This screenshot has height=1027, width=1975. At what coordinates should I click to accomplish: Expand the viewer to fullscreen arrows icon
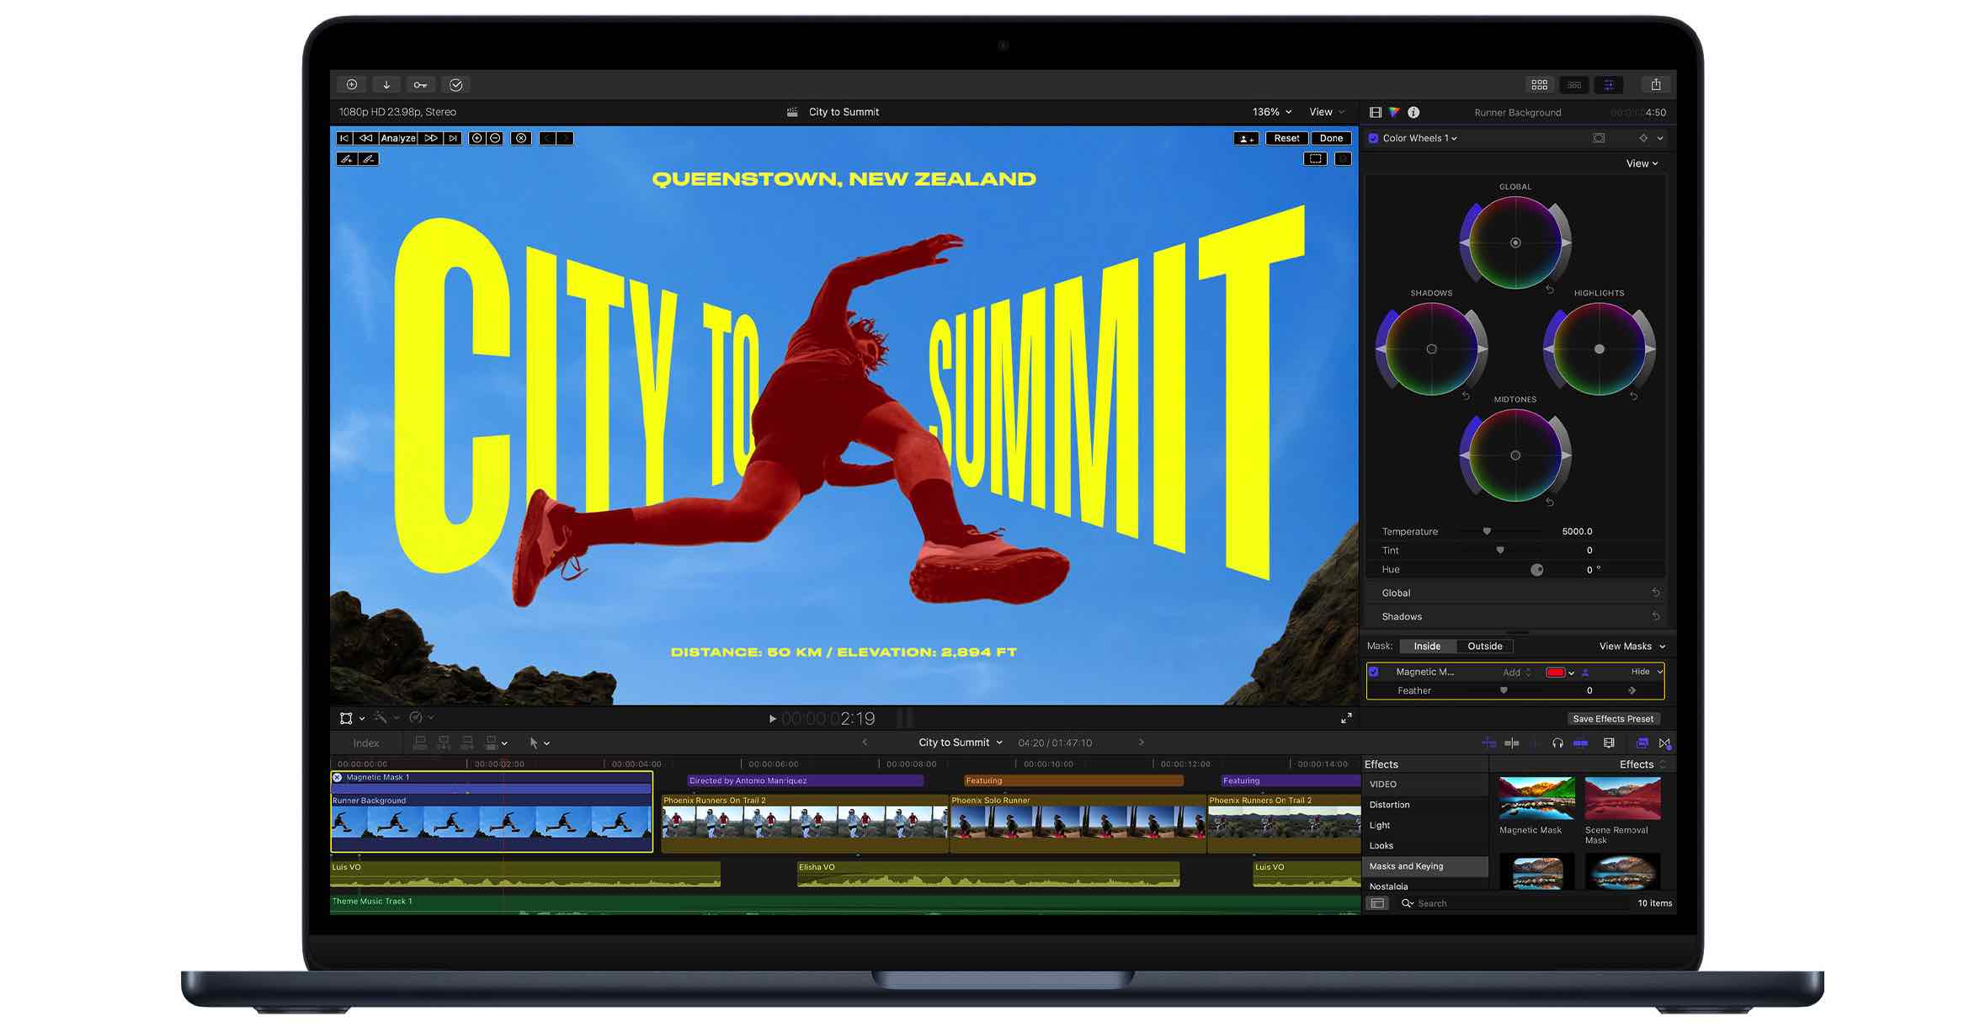1346,718
